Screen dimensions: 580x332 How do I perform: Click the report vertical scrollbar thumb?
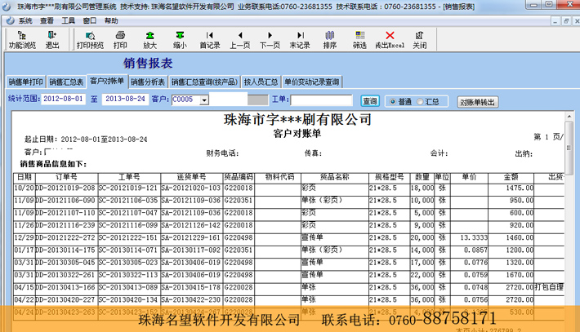pyautogui.click(x=569, y=148)
